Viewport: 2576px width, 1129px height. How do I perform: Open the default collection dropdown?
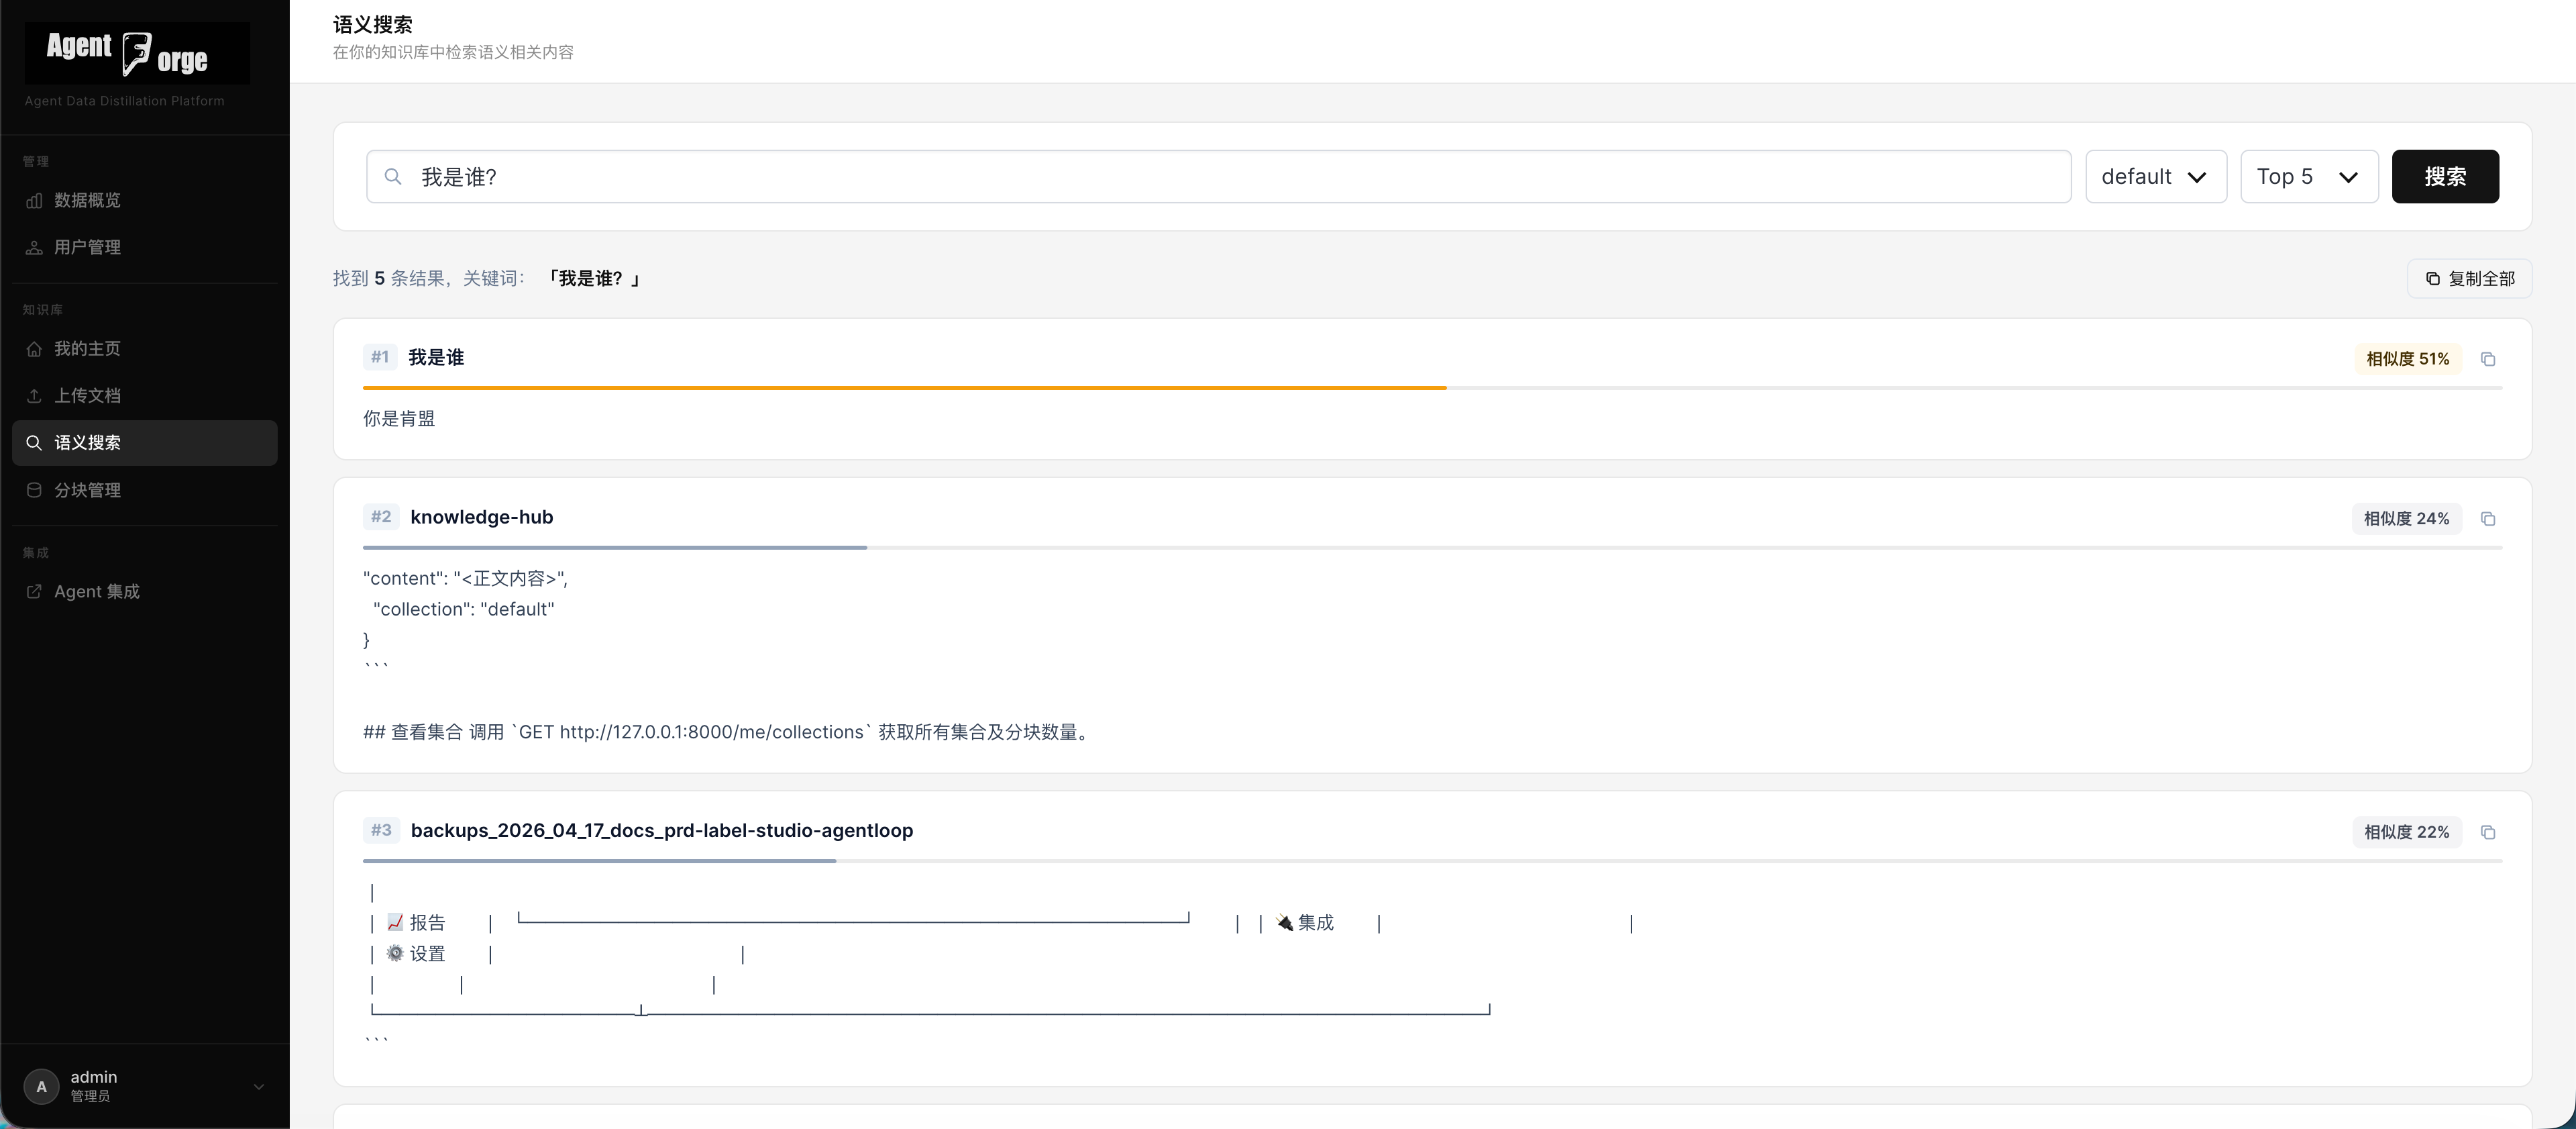[2156, 176]
